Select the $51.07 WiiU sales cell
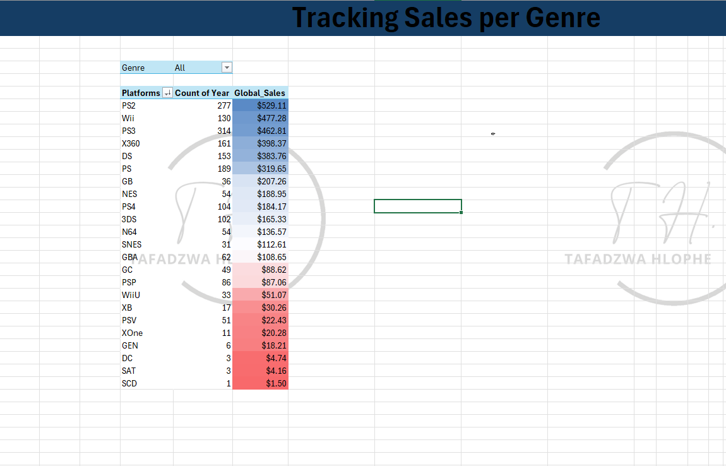Screen dimensions: 726x466 [x=260, y=295]
